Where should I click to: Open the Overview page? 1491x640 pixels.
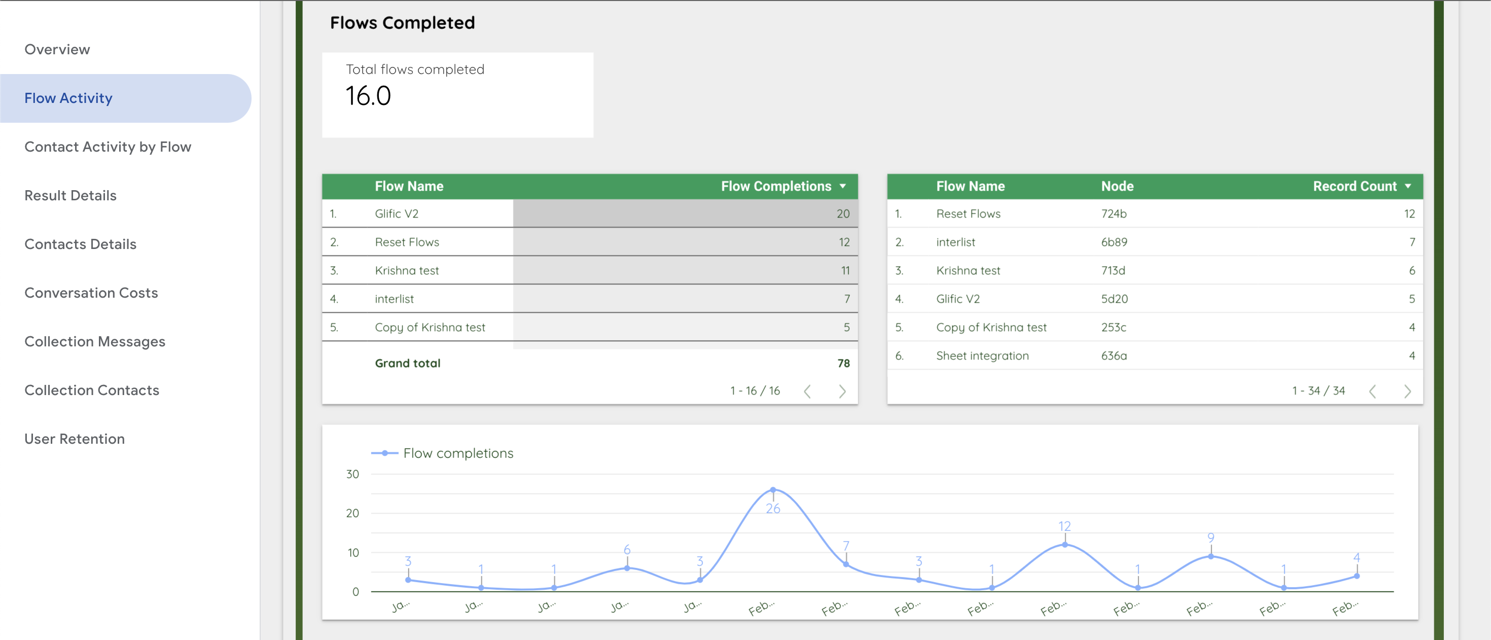tap(57, 49)
